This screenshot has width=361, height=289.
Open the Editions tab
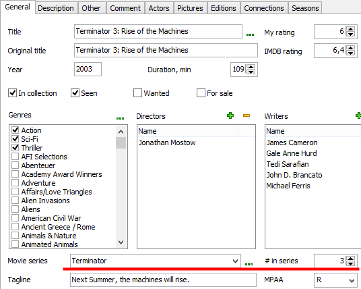pyautogui.click(x=224, y=8)
